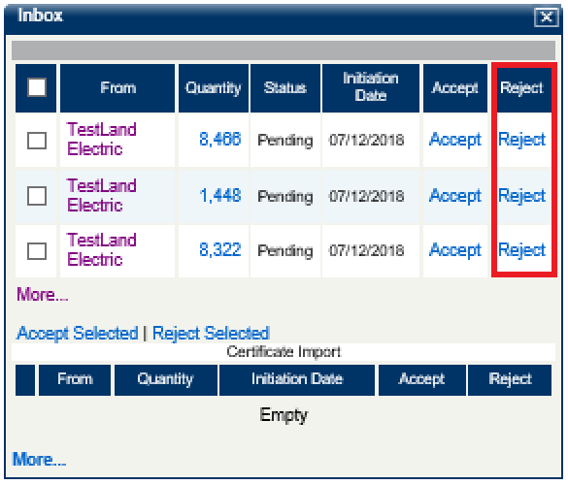Image resolution: width=568 pixels, height=485 pixels.
Task: Check the box for the 8,322 row
Action: tap(37, 250)
